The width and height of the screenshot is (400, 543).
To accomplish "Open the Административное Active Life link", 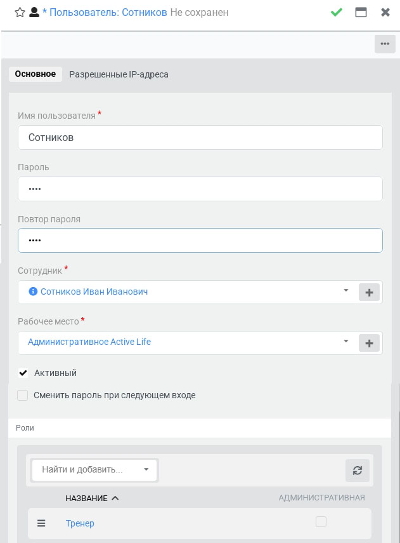I will pos(89,342).
